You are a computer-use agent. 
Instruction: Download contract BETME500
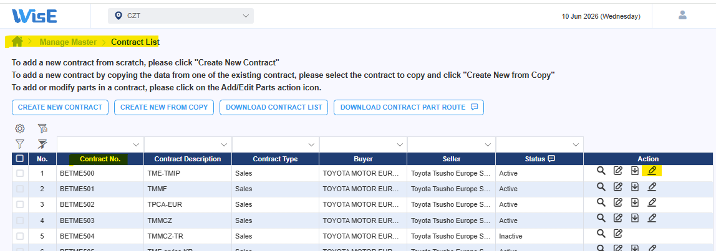[635, 171]
